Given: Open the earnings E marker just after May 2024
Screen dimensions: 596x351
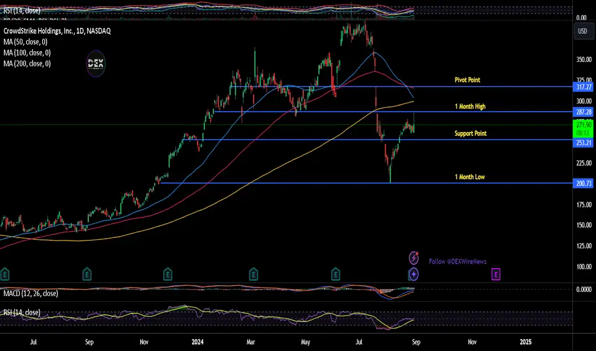Looking at the screenshot, I should click(335, 274).
